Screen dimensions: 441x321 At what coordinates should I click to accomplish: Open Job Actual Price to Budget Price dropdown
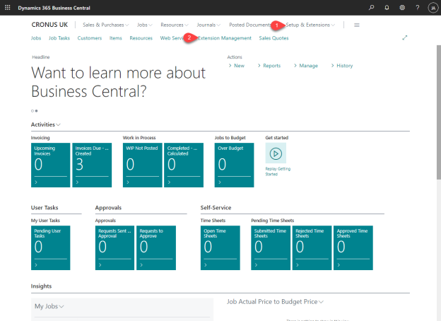275,302
